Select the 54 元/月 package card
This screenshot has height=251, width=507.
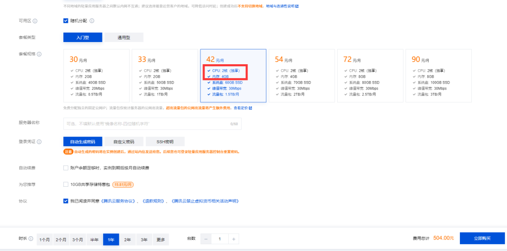pos(302,76)
